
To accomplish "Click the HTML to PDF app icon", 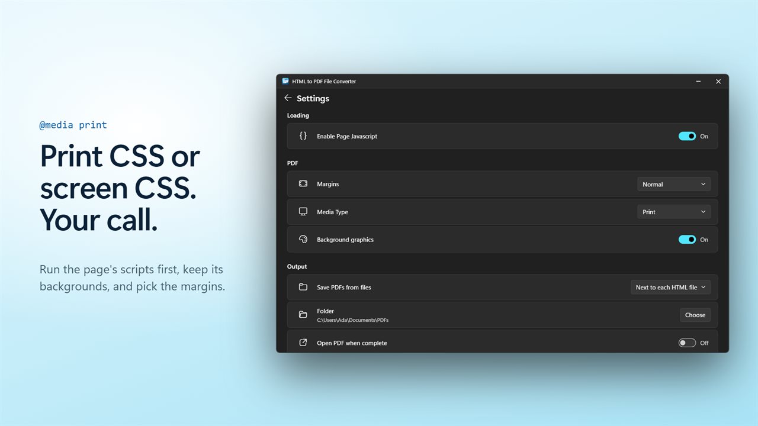I will click(285, 82).
